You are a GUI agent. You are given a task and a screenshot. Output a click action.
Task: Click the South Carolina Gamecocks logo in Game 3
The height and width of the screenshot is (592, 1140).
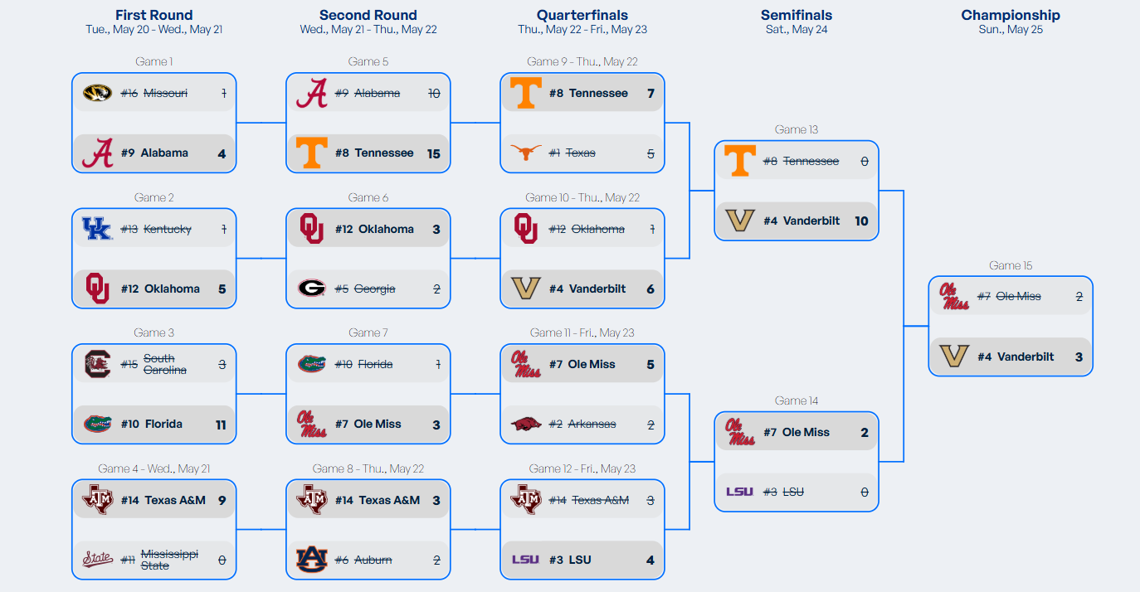(97, 364)
